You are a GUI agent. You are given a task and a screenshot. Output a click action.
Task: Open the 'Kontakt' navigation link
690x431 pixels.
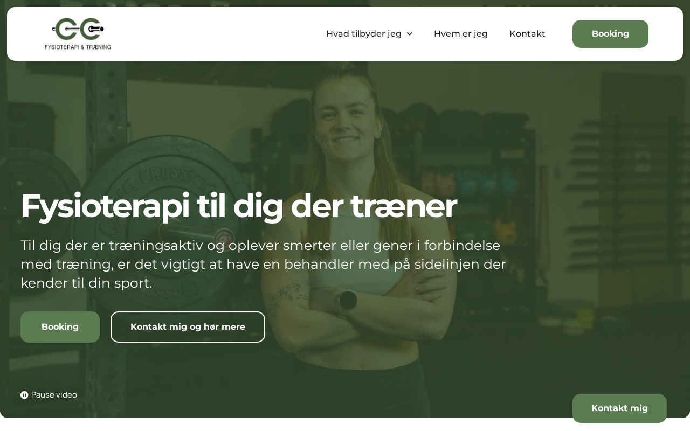[527, 34]
